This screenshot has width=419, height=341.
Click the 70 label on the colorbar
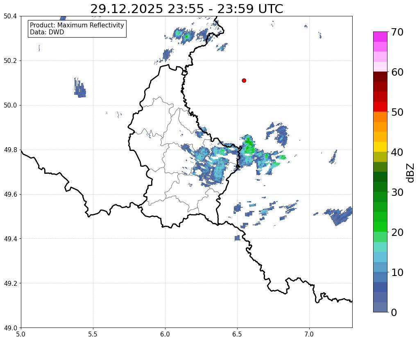[397, 32]
